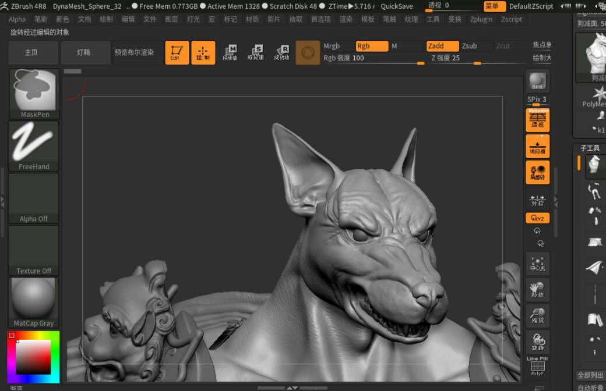Click the Scale view navigation icon
Image resolution: width=606 pixels, height=391 pixels.
pyautogui.click(x=537, y=316)
